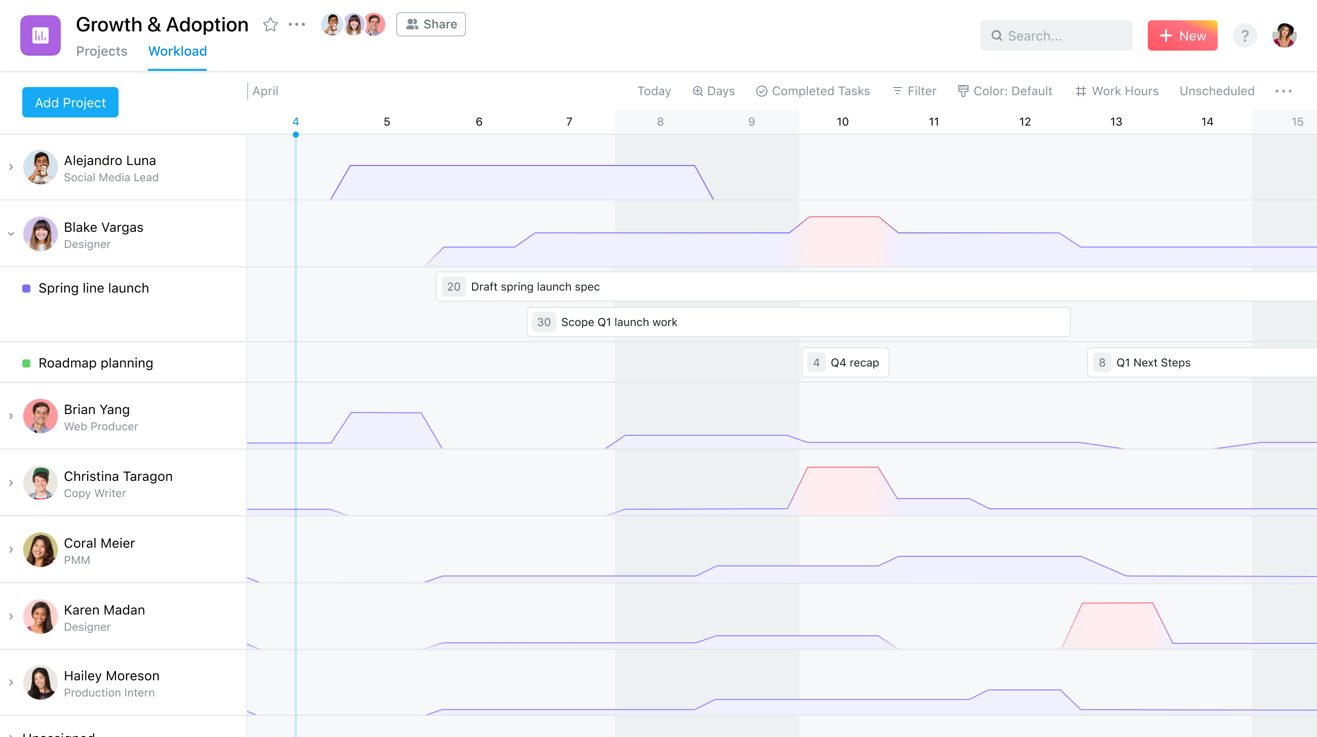
Task: Click the Add Project button
Action: coord(70,102)
